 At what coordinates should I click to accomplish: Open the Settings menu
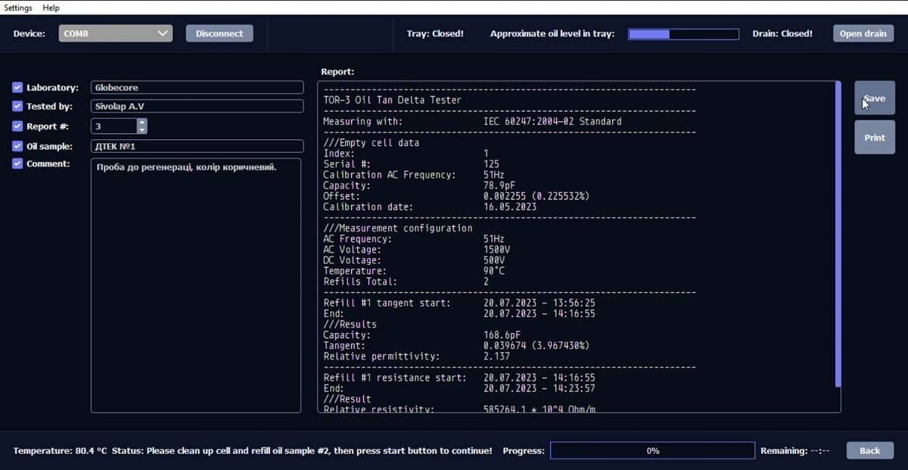click(18, 8)
